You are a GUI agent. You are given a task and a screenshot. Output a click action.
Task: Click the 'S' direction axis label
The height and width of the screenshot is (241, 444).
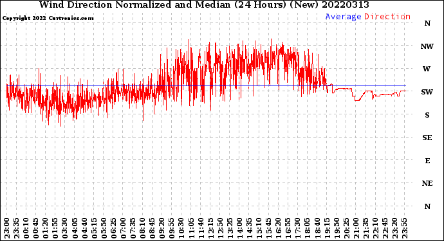click(x=427, y=115)
